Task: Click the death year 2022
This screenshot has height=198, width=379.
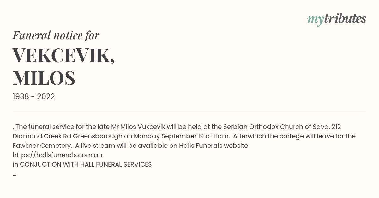Action: pyautogui.click(x=46, y=97)
